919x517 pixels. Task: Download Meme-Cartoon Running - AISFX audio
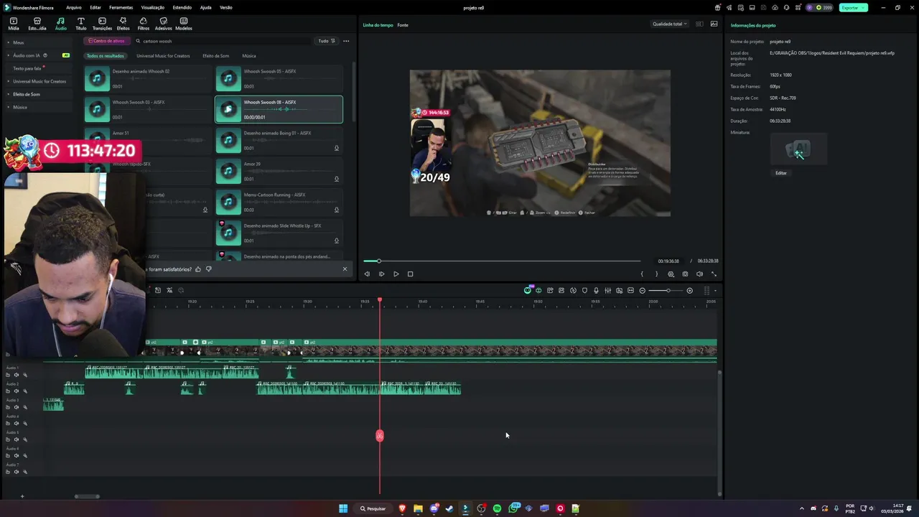click(336, 210)
